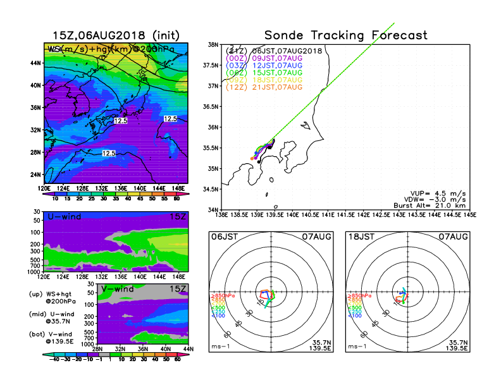This screenshot has height=387, width=501.
Task: Click the '(bot) V-wind @139.5E' description
Action: click(x=51, y=338)
